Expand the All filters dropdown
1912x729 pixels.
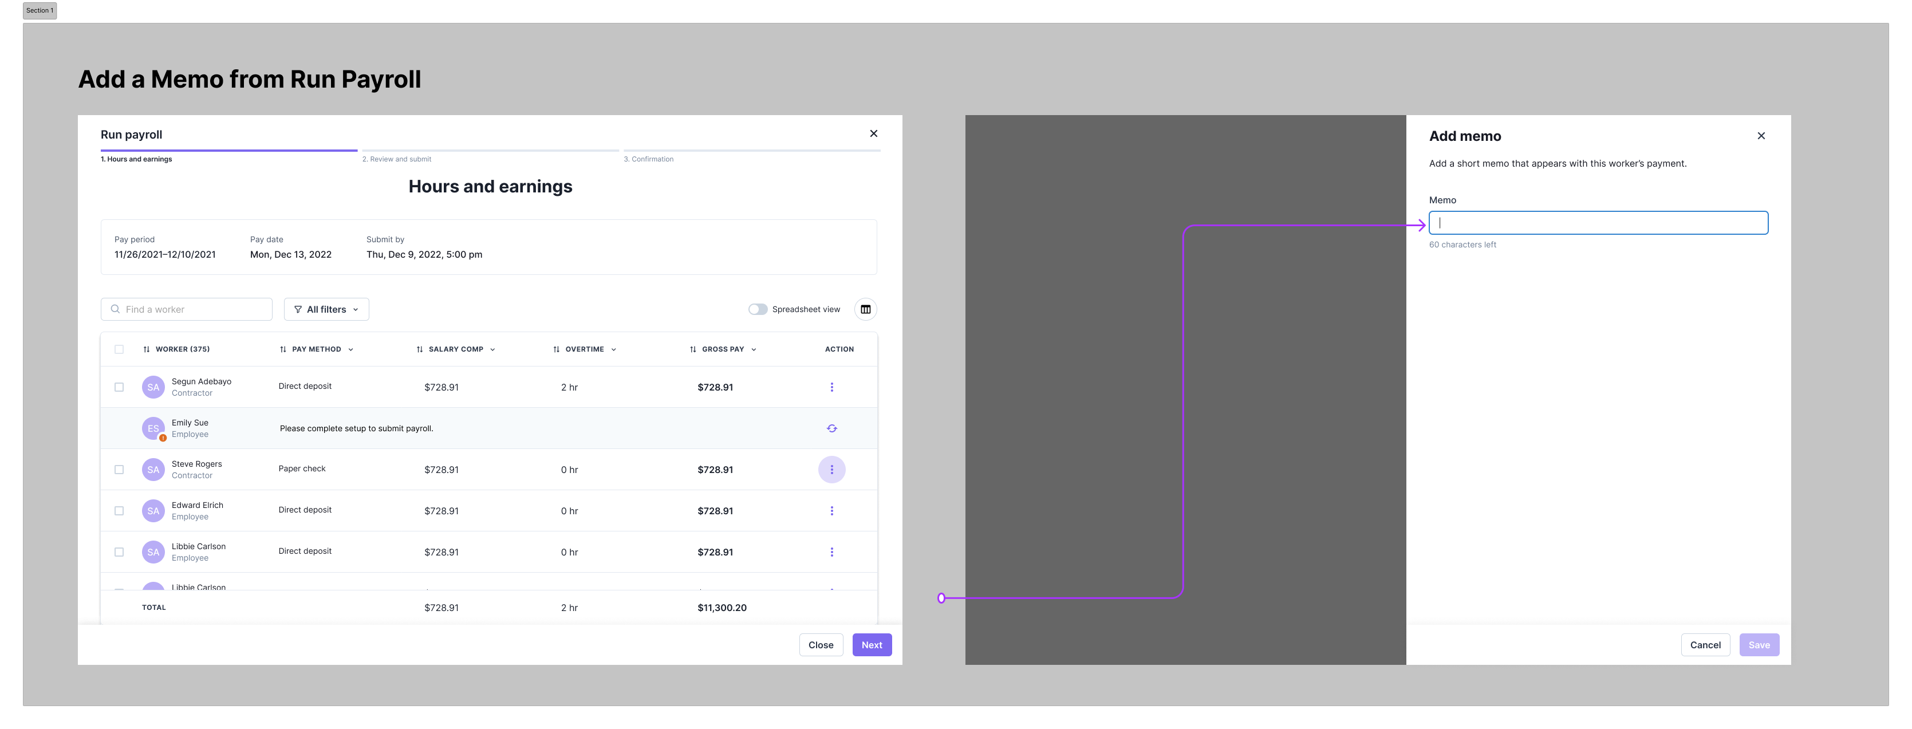(326, 310)
